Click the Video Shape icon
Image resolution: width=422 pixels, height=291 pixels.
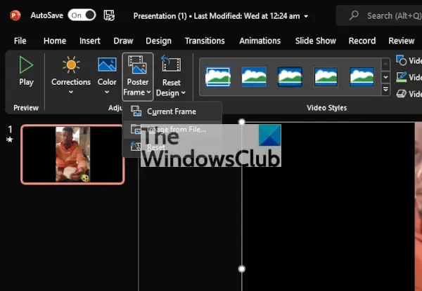click(401, 60)
